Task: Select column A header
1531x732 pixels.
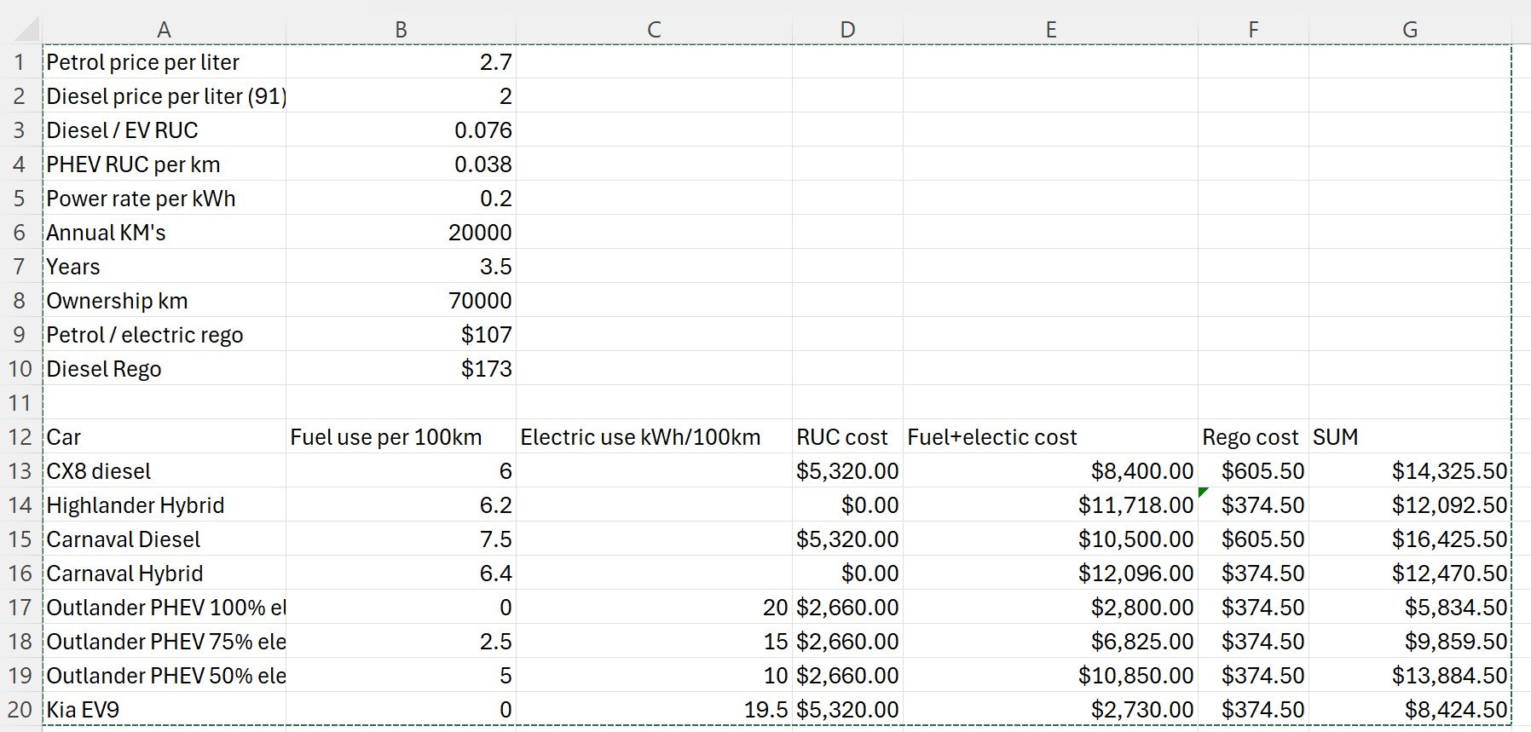Action: coord(164,30)
